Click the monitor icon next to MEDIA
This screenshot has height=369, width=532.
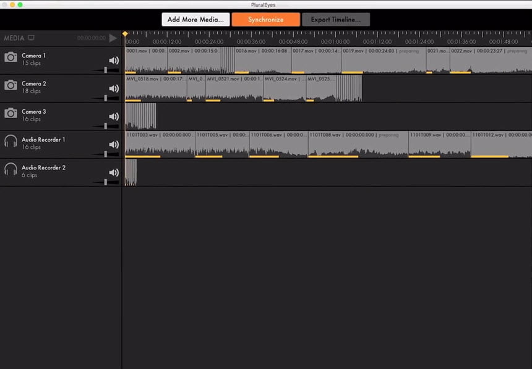pos(31,38)
